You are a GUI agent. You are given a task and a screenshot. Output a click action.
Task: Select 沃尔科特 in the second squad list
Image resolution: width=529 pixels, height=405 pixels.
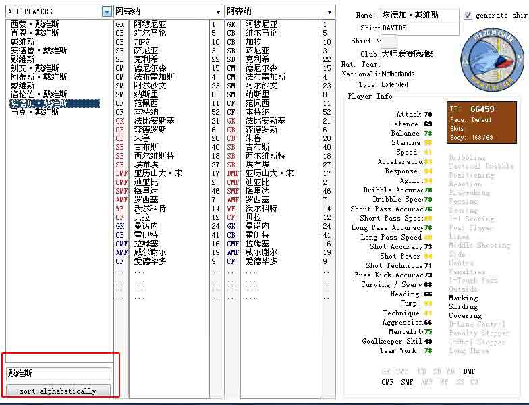pyautogui.click(x=262, y=208)
